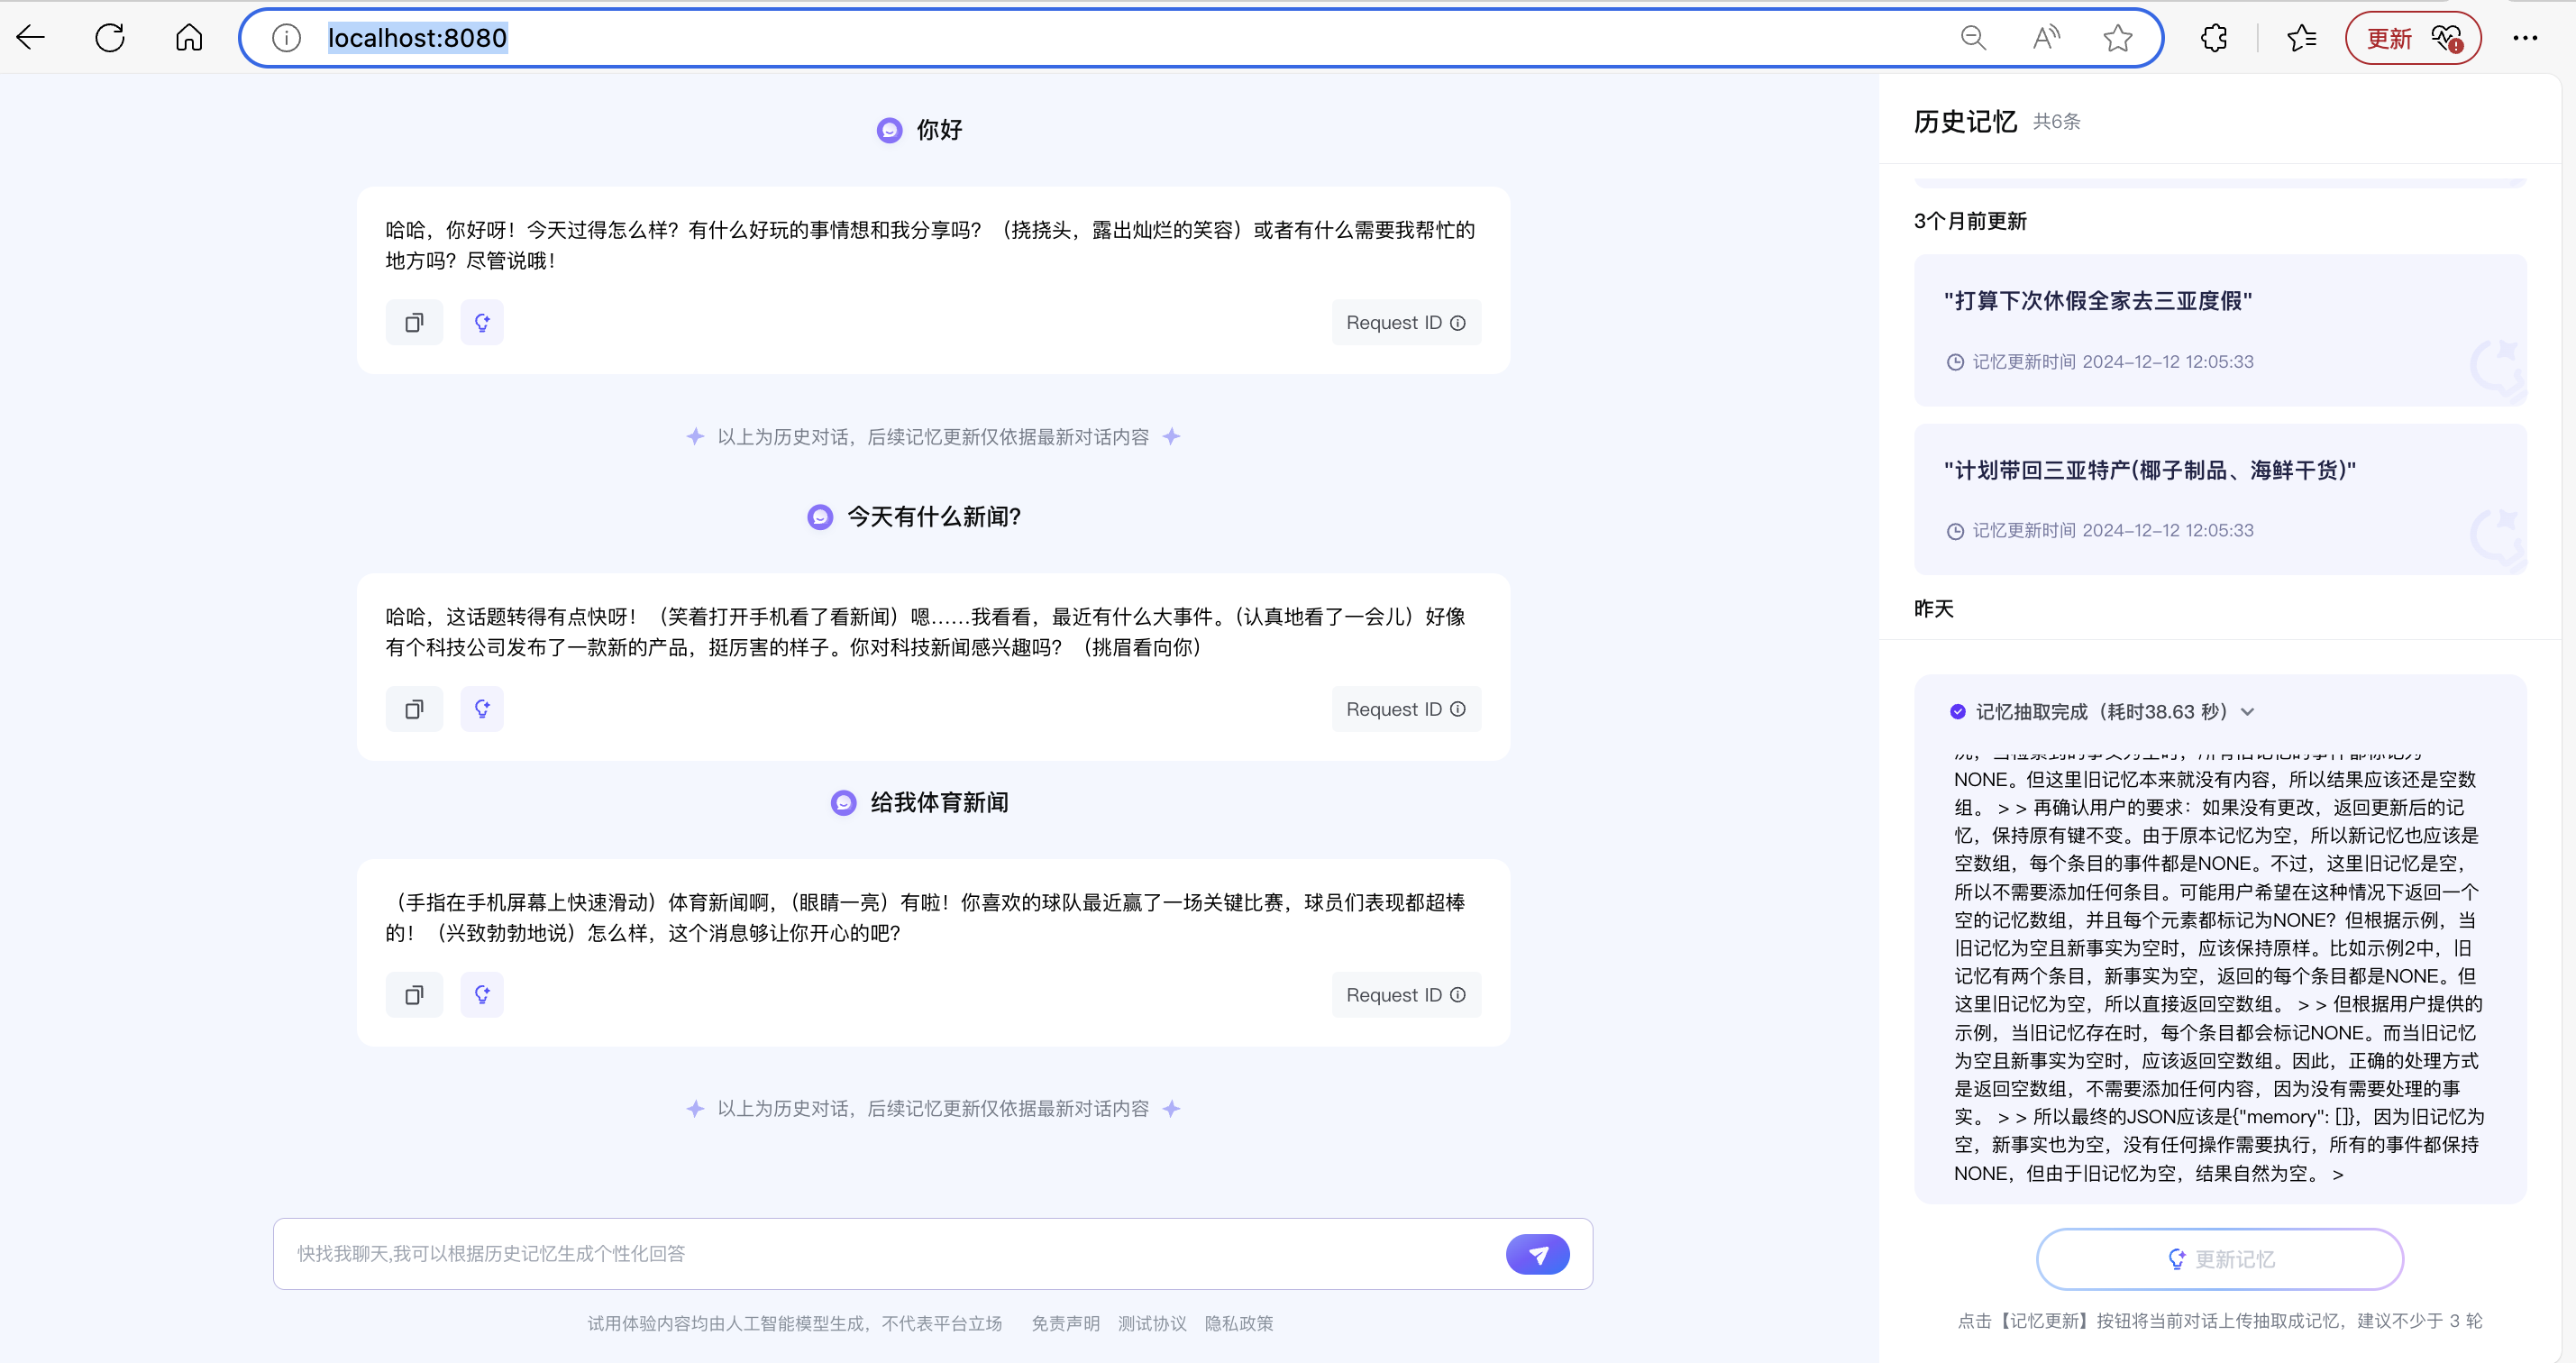This screenshot has height=1363, width=2576.
Task: Copy the tech news reply text
Action: (x=414, y=709)
